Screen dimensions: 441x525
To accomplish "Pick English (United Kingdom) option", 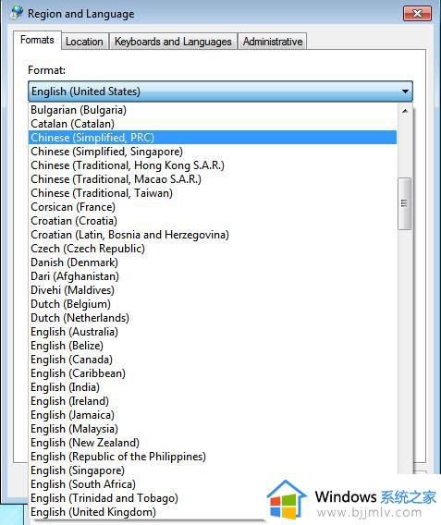I will click(x=213, y=512).
